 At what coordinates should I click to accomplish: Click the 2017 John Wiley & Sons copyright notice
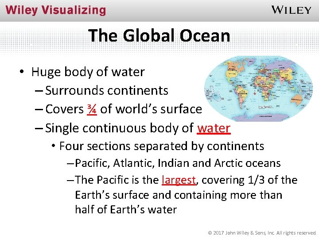pos(262,233)
